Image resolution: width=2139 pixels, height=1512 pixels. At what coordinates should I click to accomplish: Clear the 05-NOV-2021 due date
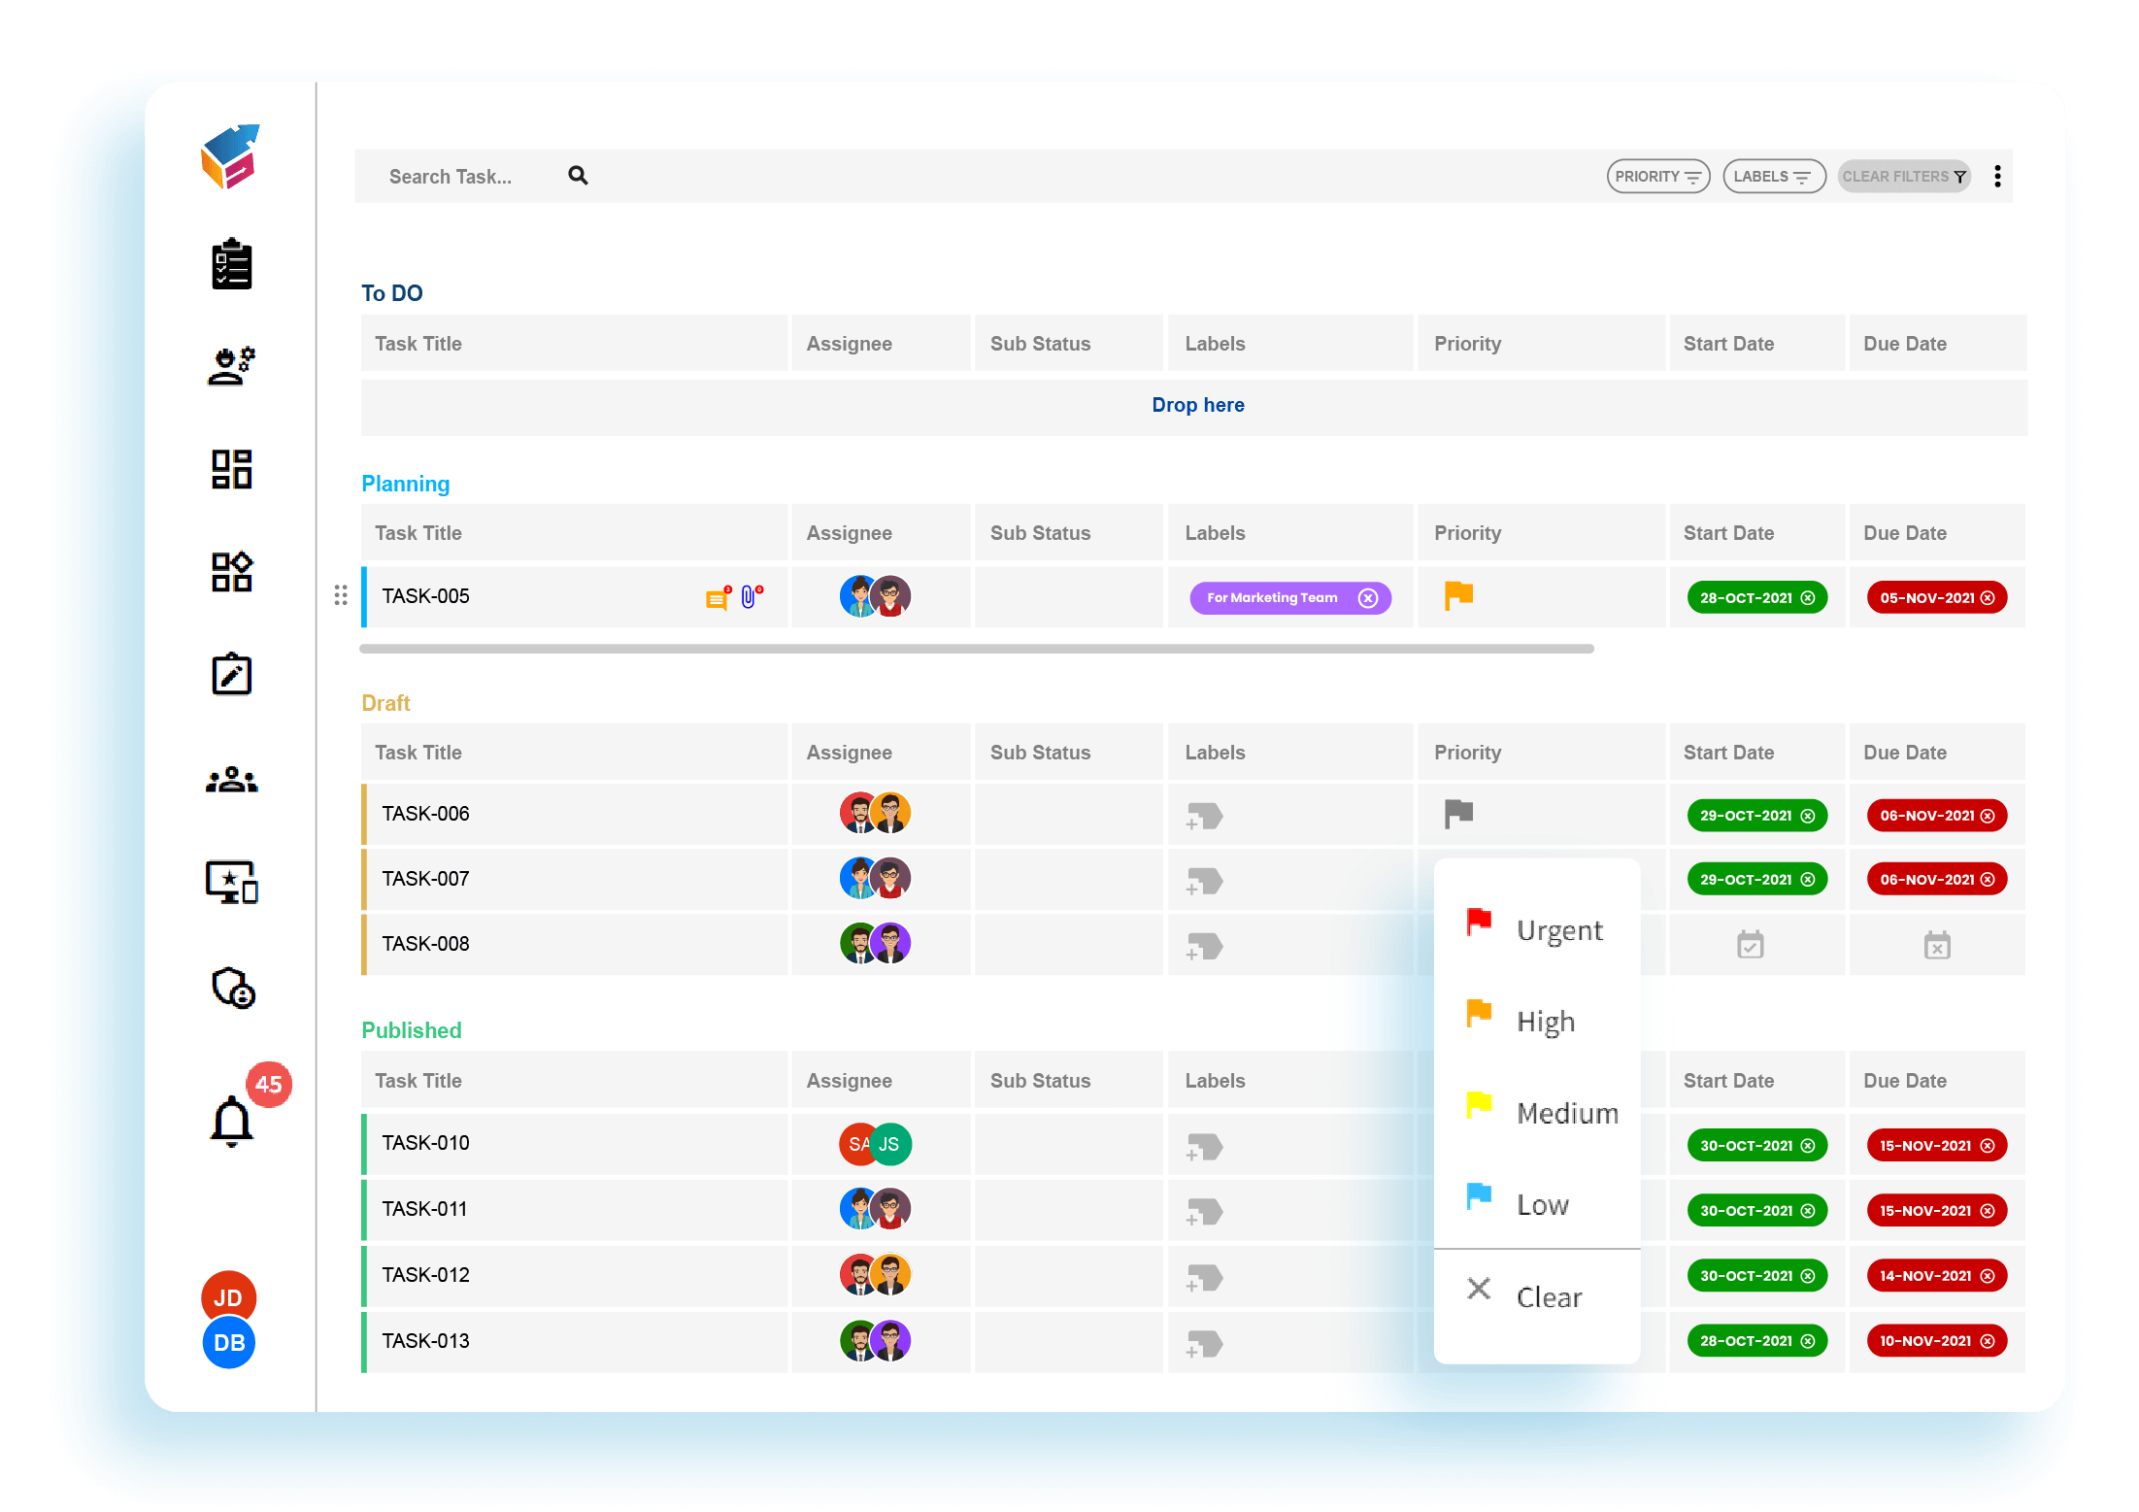(x=1988, y=598)
